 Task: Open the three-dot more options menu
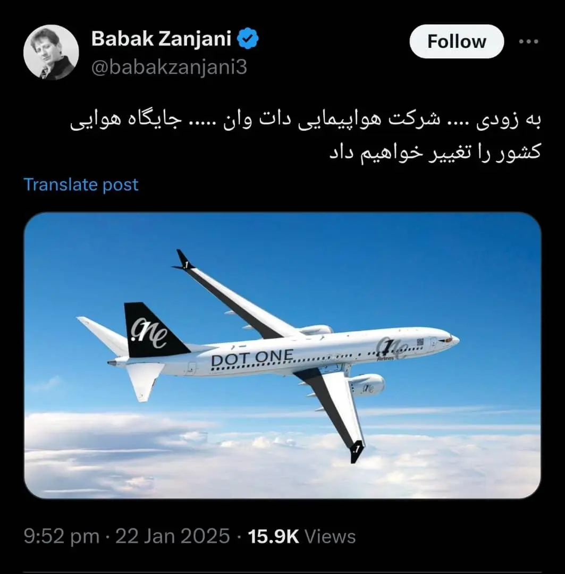tap(528, 41)
